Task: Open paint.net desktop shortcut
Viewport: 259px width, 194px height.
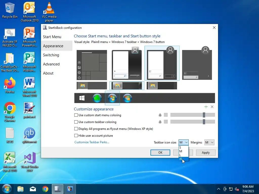Action: [29, 110]
